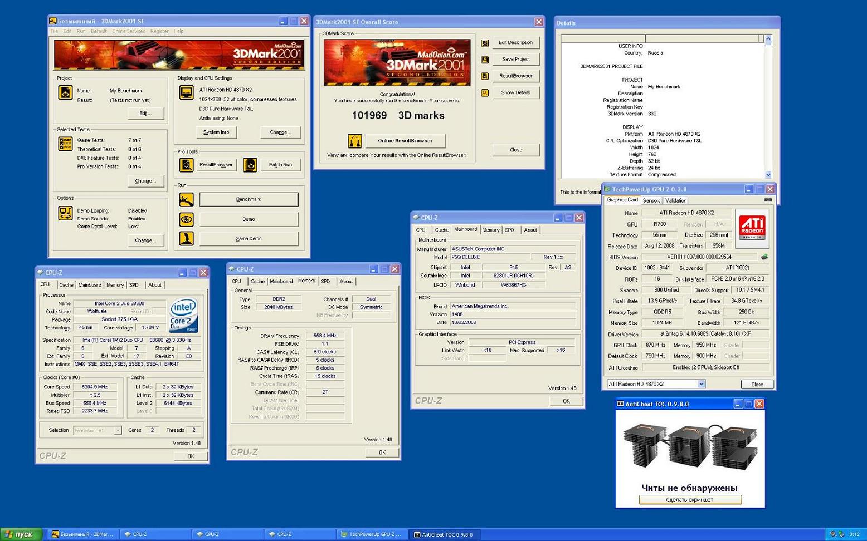Click the Selected Tests checklist icon
Image resolution: width=867 pixels, height=541 pixels.
[x=65, y=144]
